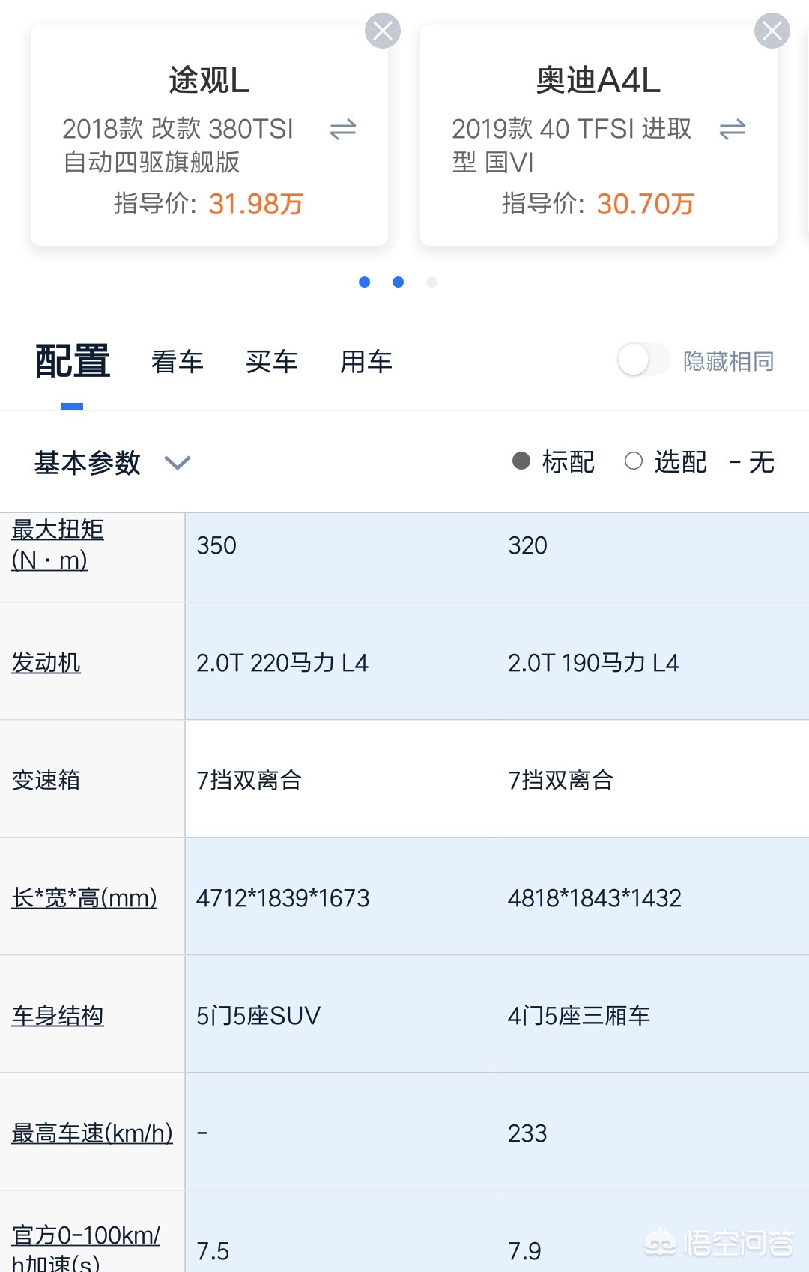Remove 途观L card with close icon
Viewport: 809px width, 1272px height.
tap(383, 31)
